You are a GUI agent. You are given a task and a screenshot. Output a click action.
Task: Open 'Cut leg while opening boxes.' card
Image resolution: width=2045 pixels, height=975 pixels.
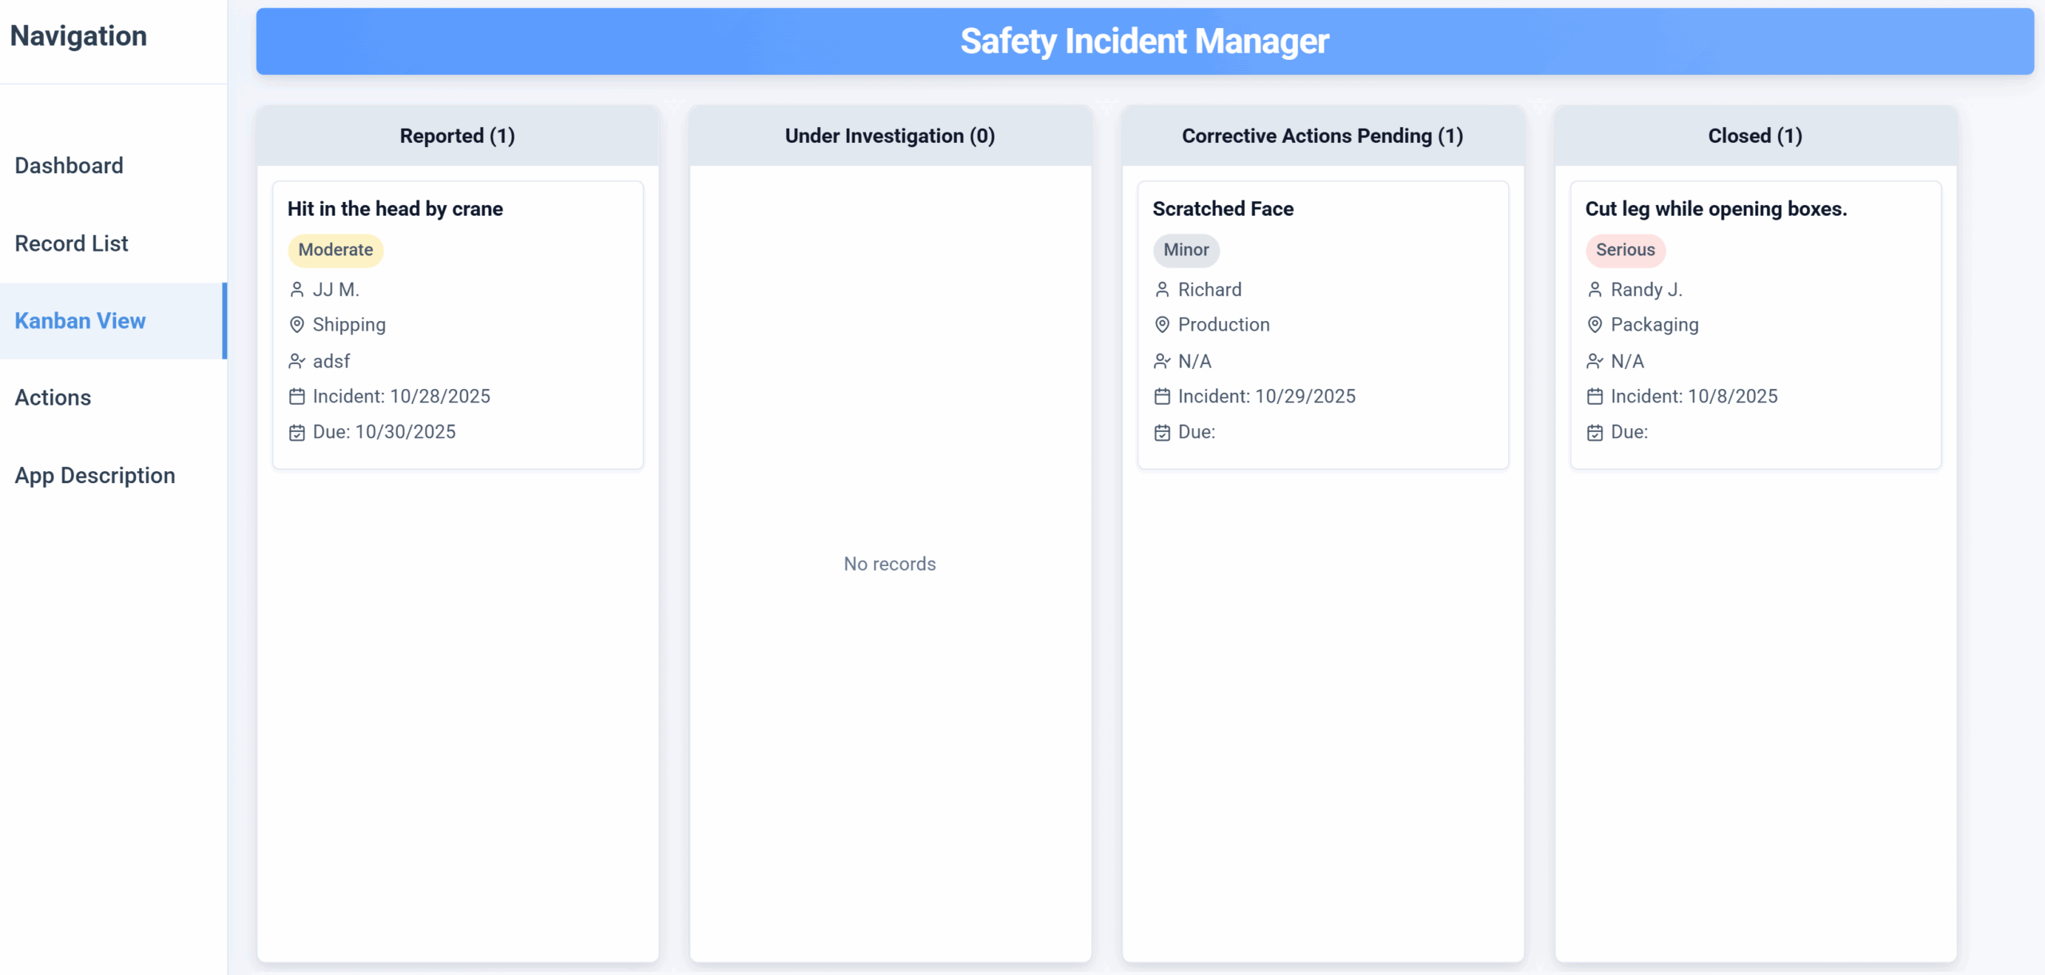pos(1756,325)
